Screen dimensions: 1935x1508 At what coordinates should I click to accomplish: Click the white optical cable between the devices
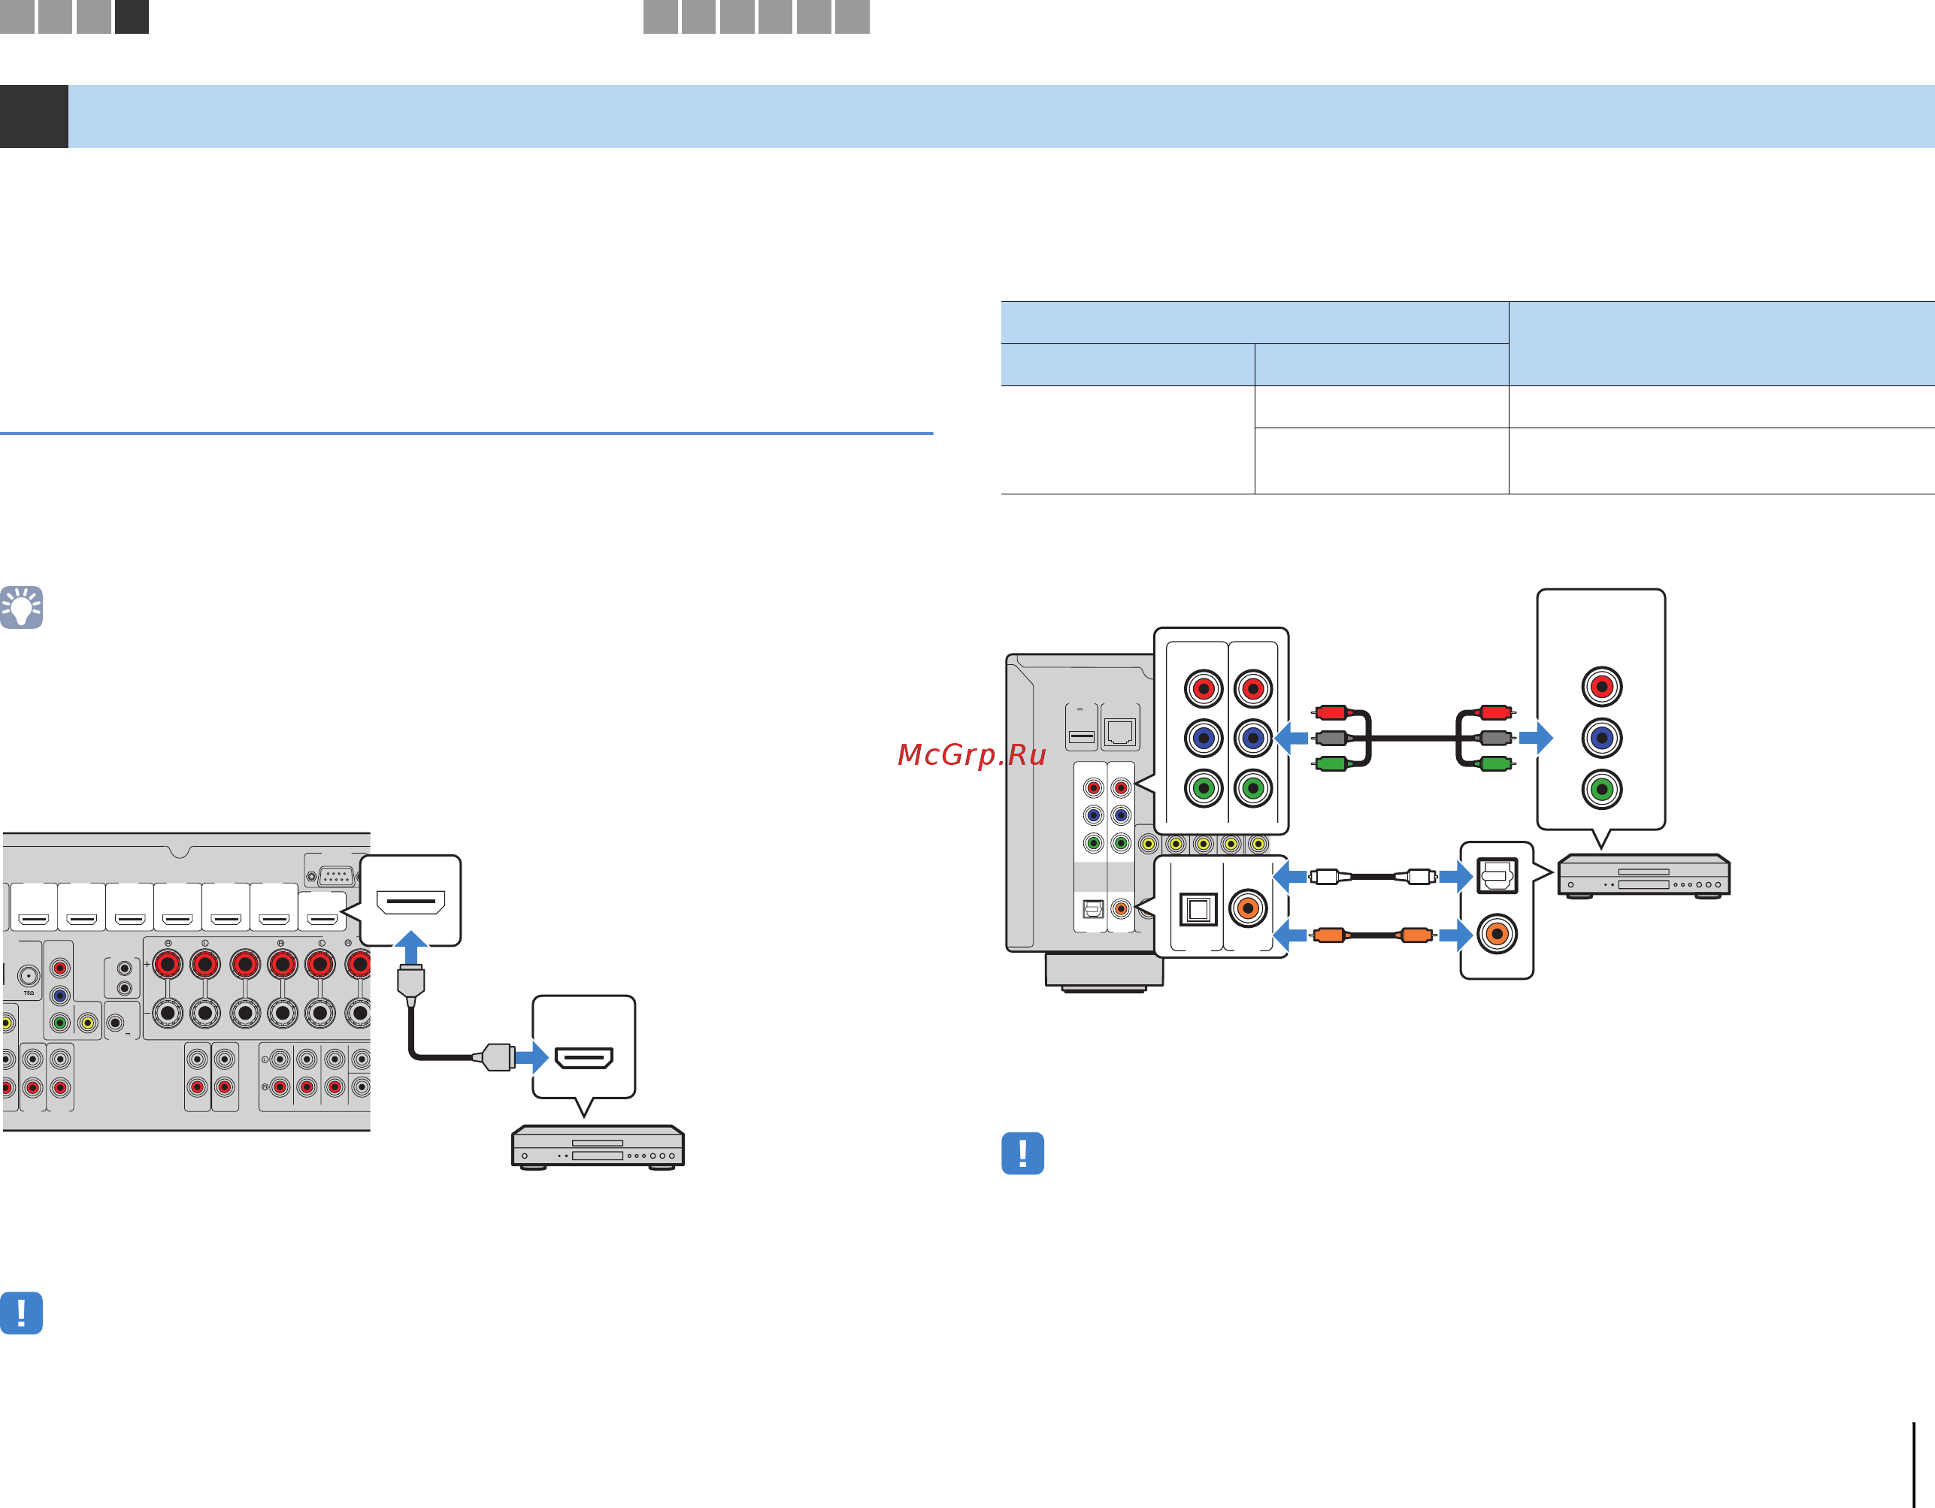pos(1373,877)
